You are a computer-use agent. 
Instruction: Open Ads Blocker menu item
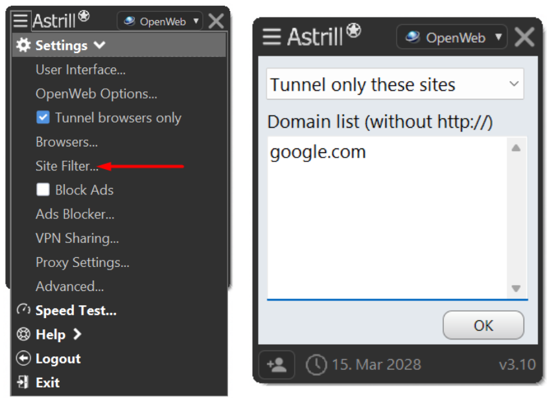coord(75,214)
